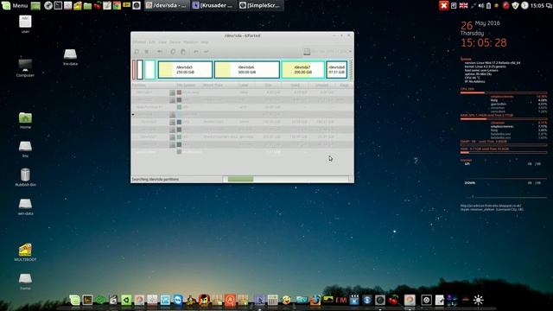Switch to the /dev/sda window in the top panel

[x=167, y=5]
